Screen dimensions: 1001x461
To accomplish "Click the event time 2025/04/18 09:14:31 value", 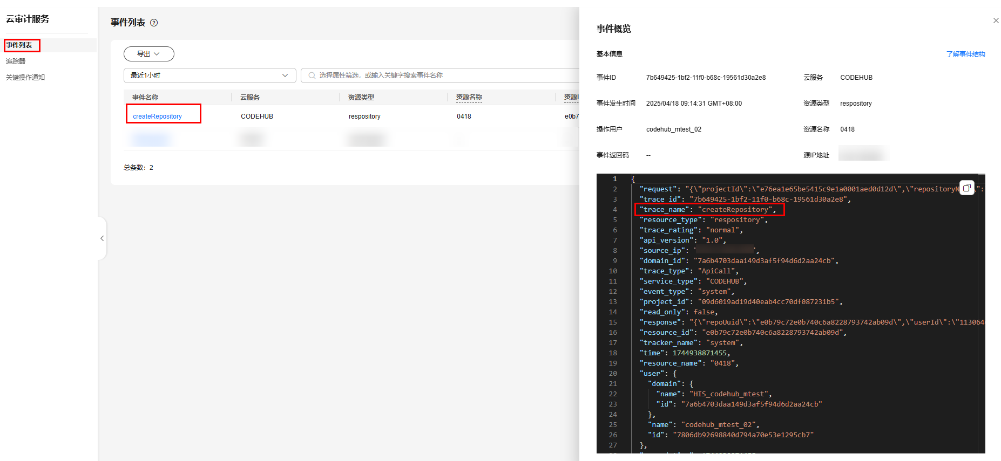I will (x=694, y=104).
